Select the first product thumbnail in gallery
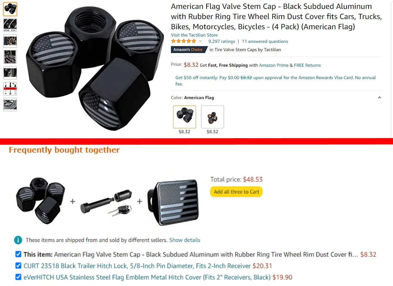This screenshot has width=393, height=286. tap(10, 9)
